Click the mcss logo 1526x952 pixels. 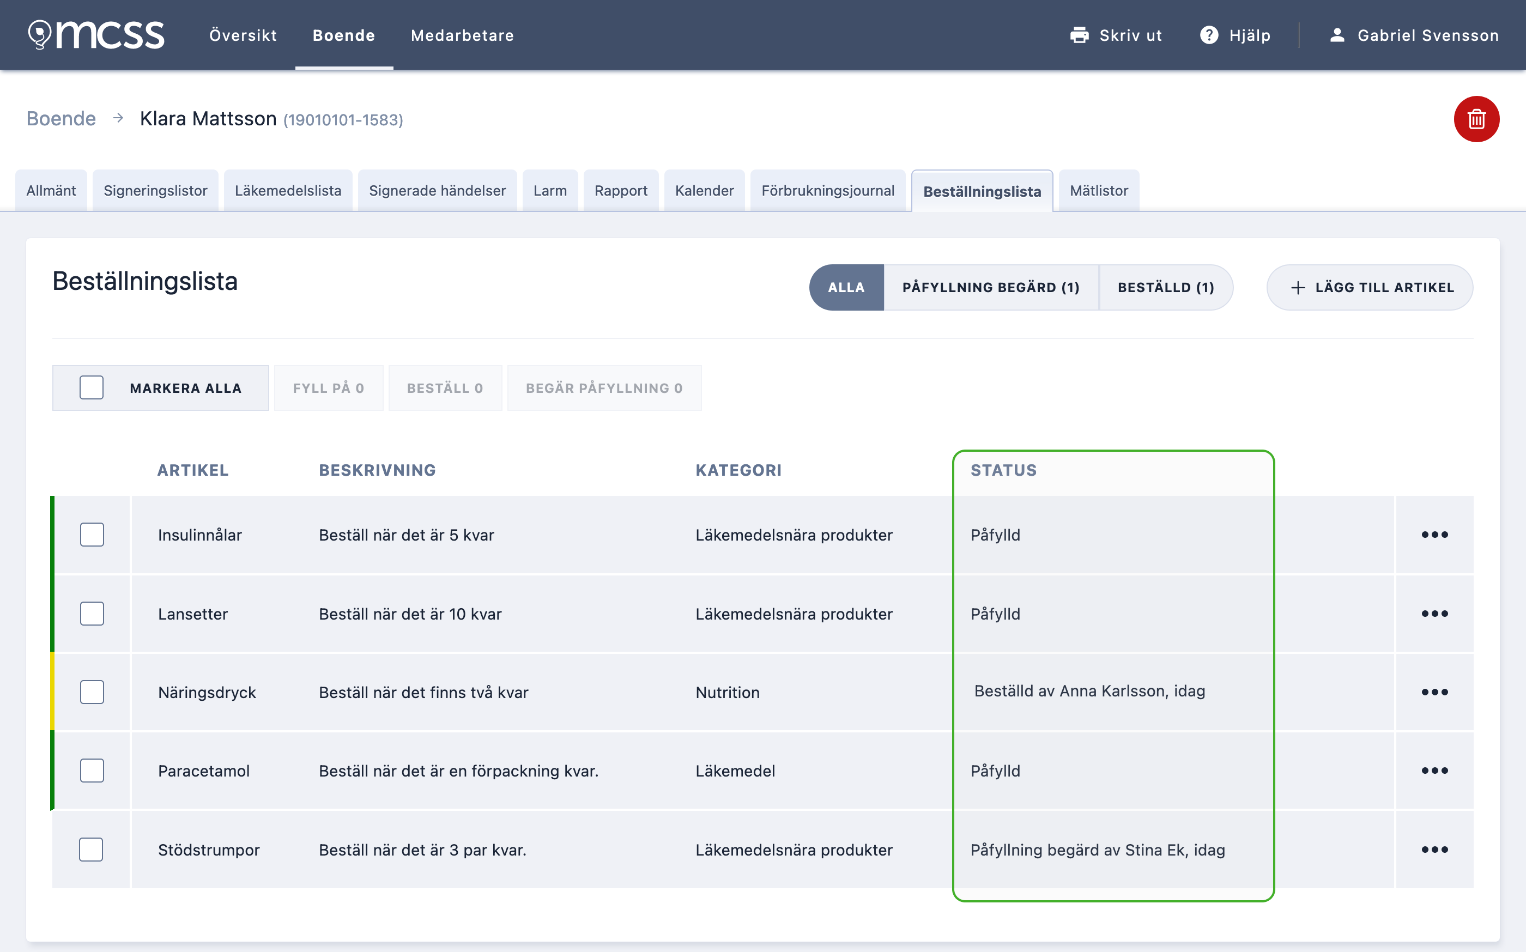pos(96,35)
